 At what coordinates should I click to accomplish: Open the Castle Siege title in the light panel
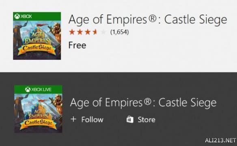(148, 19)
